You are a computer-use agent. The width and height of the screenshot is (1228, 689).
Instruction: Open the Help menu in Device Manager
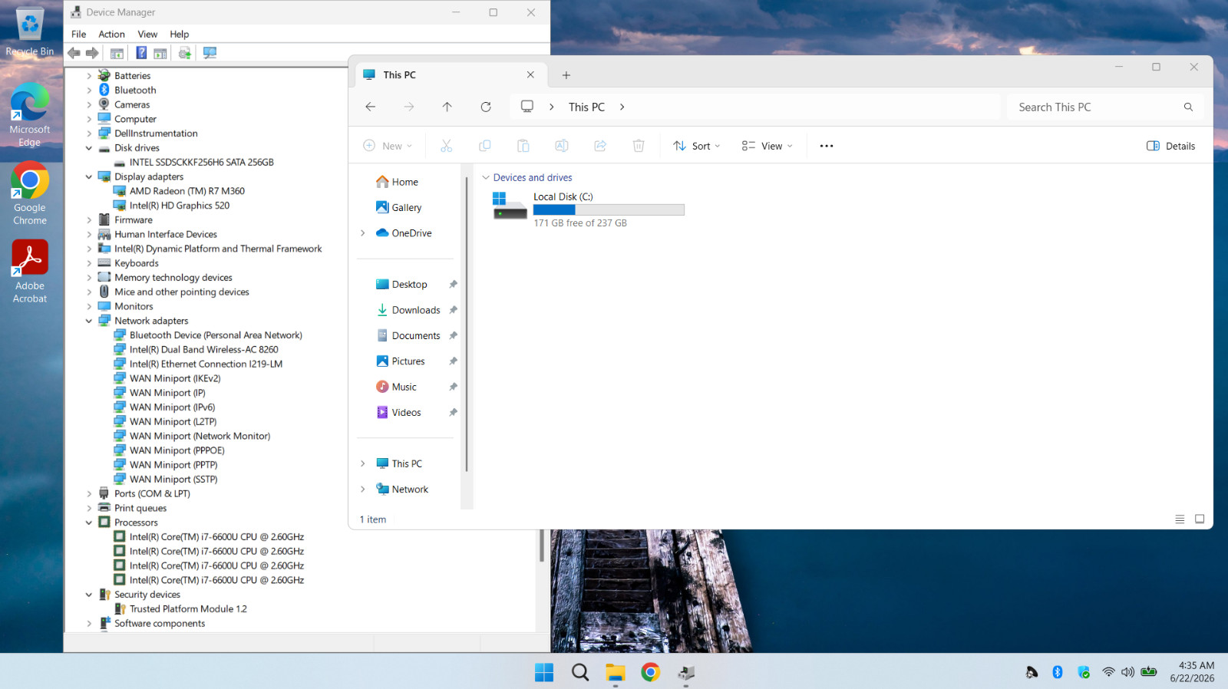click(179, 35)
